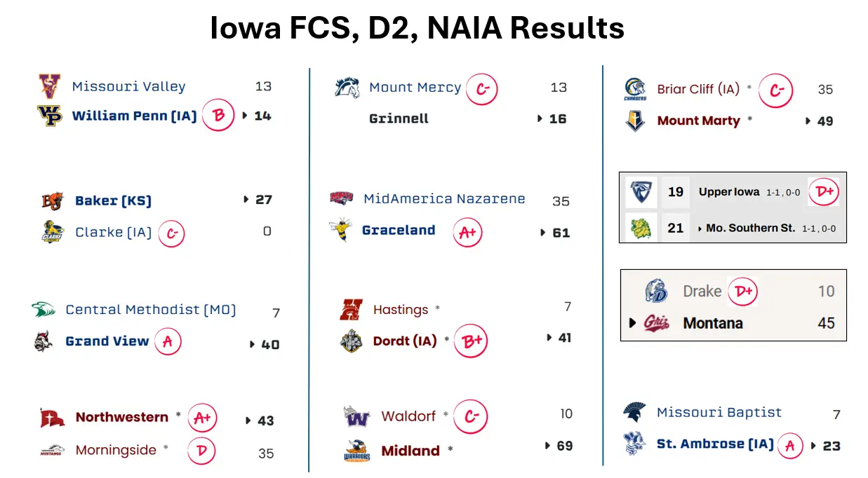Click the Briar Cliff Chargers logo
The width and height of the screenshot is (868, 478).
tap(635, 89)
